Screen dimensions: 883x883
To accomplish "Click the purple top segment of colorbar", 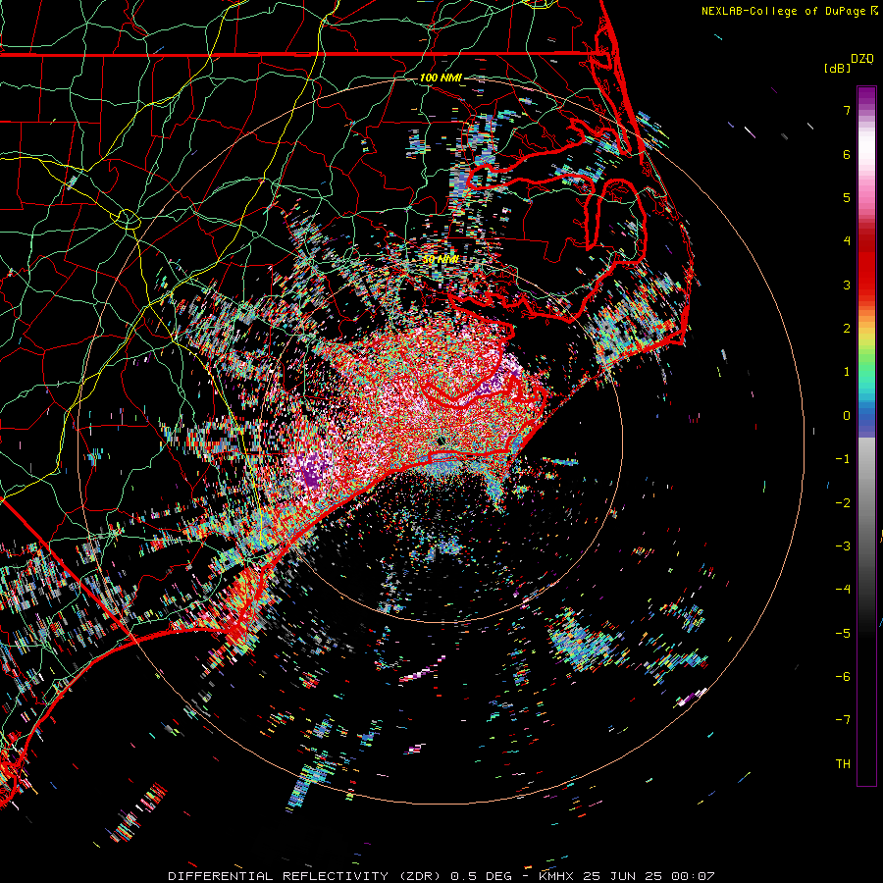I will [866, 97].
